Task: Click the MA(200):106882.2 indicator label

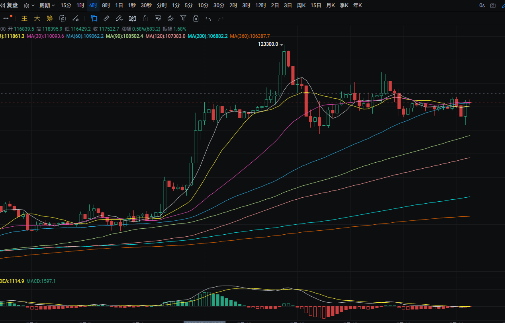Action: [207, 36]
